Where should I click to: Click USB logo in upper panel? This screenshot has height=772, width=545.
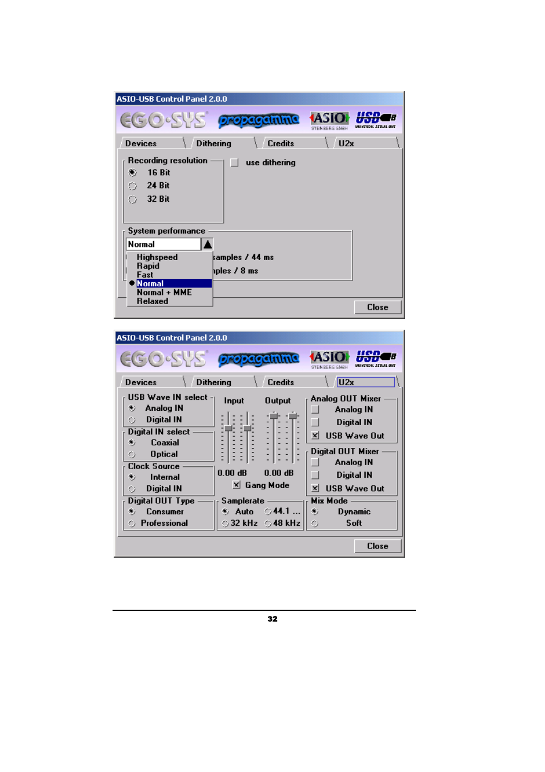(x=376, y=120)
